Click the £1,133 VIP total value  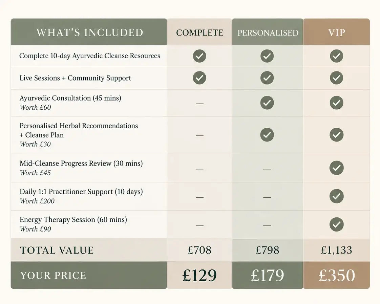336,250
